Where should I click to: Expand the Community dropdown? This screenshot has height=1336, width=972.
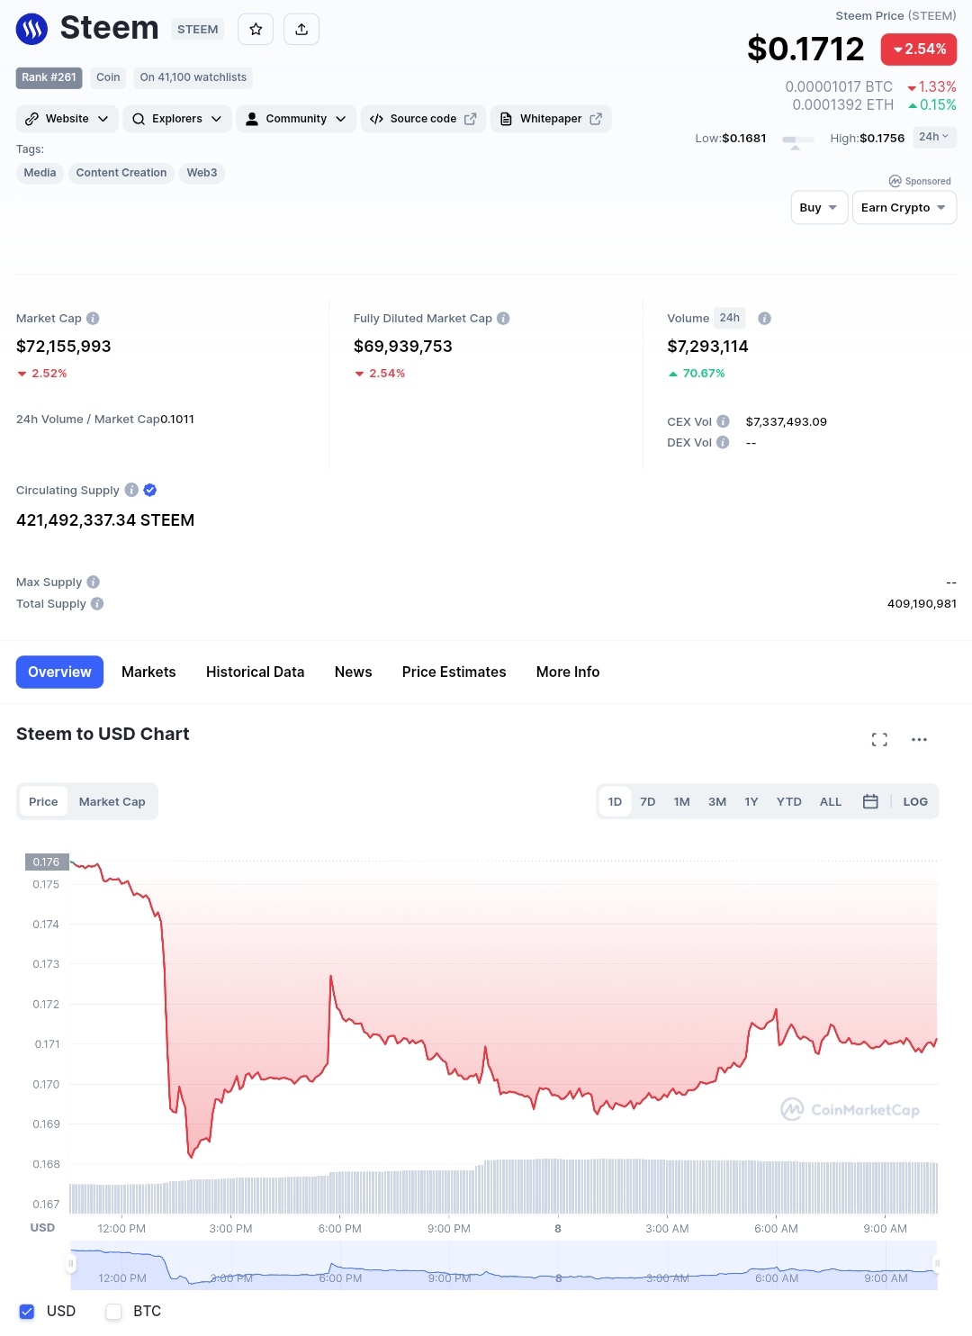point(296,119)
